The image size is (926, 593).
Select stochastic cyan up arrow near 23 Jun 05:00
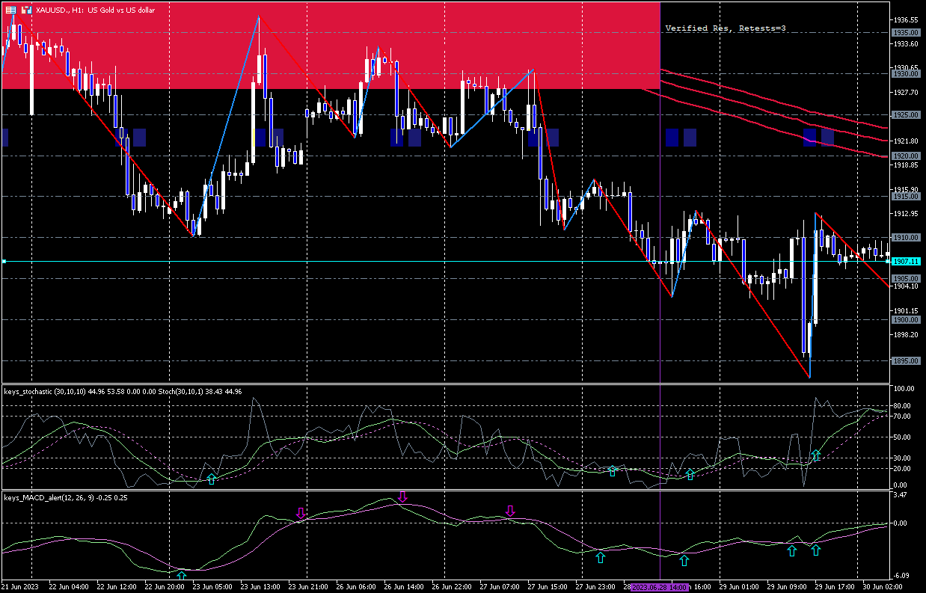tap(211, 479)
